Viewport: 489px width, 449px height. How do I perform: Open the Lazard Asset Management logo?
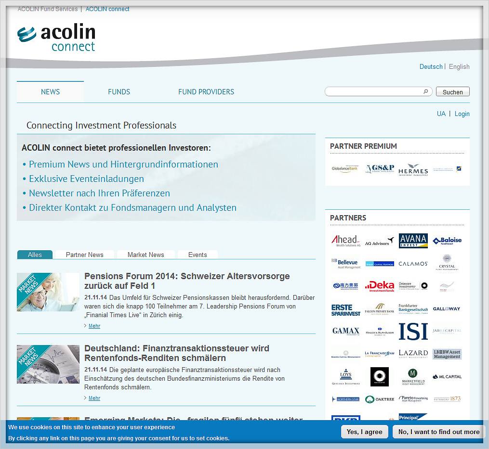coord(413,353)
